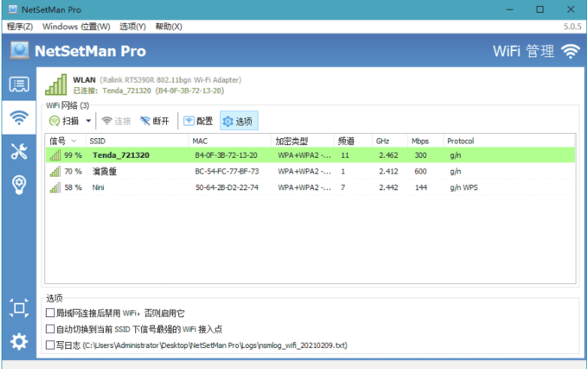
Task: Click the WiFi icon in header
Action: 570,51
